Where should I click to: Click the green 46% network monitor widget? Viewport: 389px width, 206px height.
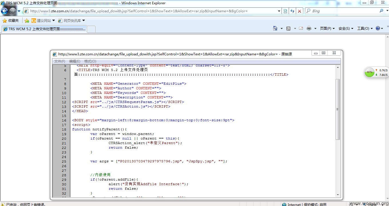coord(369,72)
